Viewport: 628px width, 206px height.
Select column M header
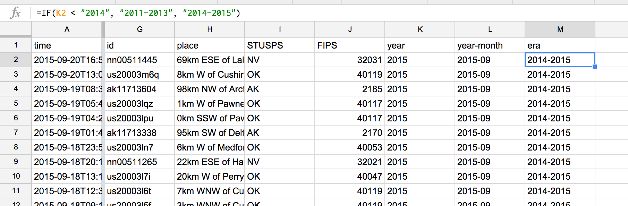coord(560,29)
